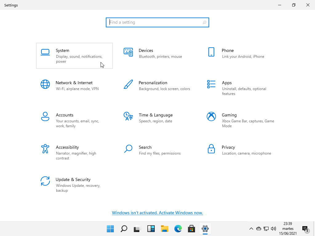315x236 pixels.
Task: Click "Wi-Fi, airplane mode, VPN" text
Action: [x=77, y=89]
